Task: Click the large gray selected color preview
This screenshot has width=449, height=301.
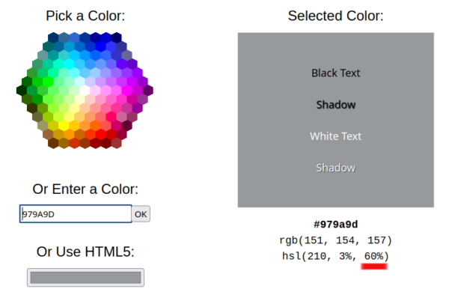Action: pyautogui.click(x=335, y=120)
